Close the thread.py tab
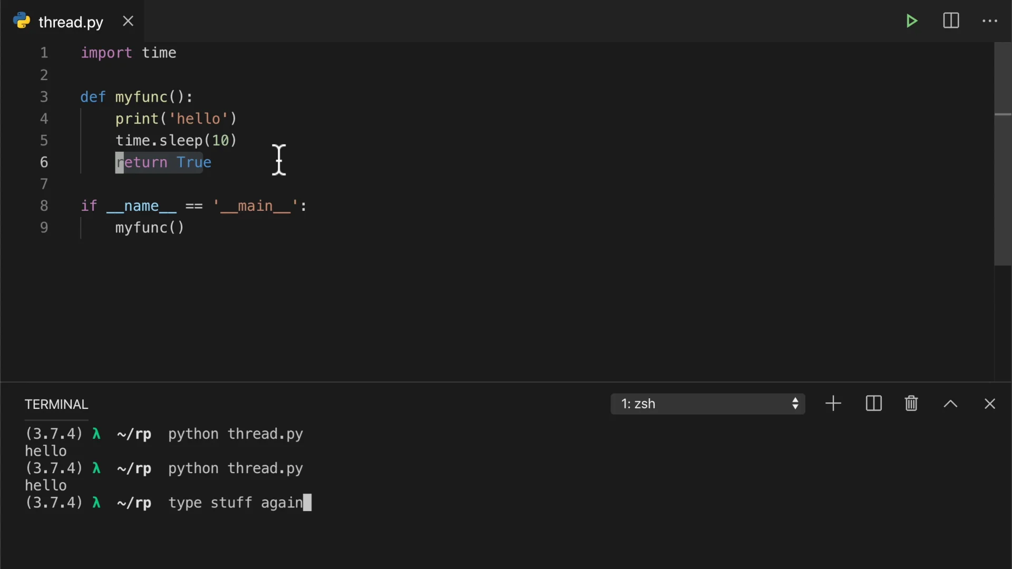Screen dimensions: 1012x569 click(x=128, y=21)
